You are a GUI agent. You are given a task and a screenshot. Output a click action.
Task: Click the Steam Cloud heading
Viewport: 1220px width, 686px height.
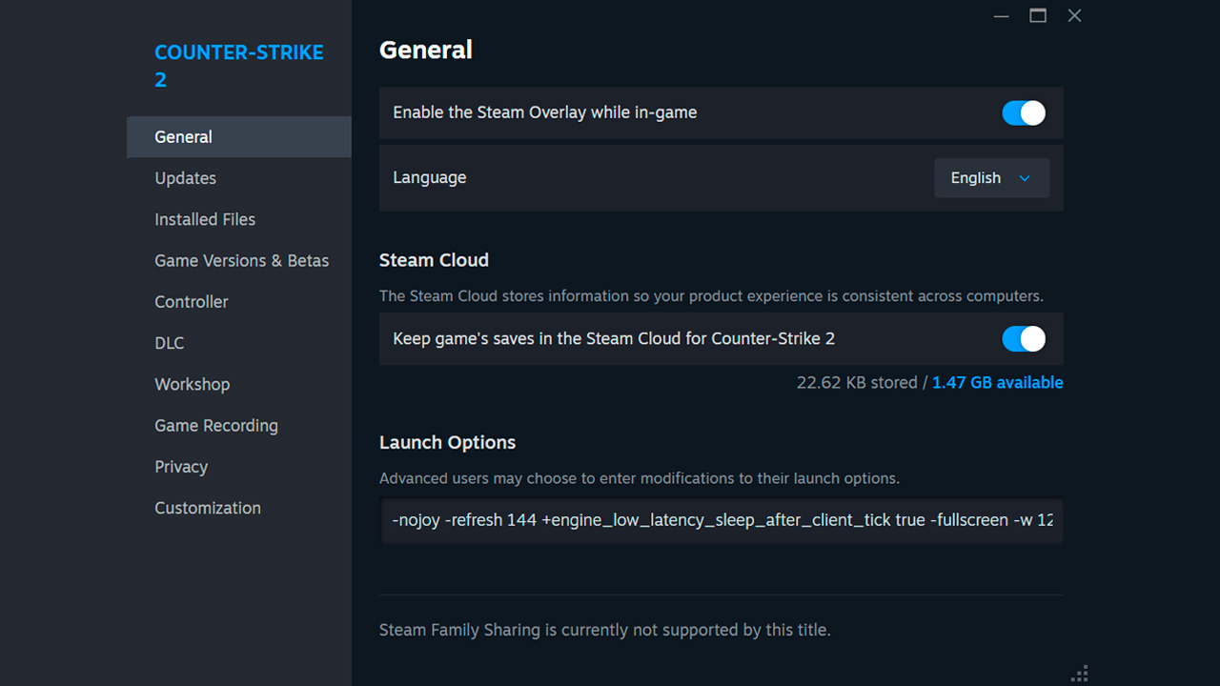(x=434, y=260)
